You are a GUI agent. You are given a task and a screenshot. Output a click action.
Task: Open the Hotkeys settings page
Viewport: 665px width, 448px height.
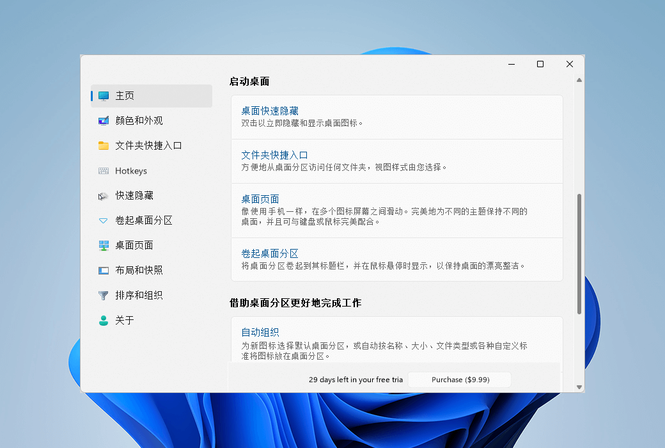point(152,171)
